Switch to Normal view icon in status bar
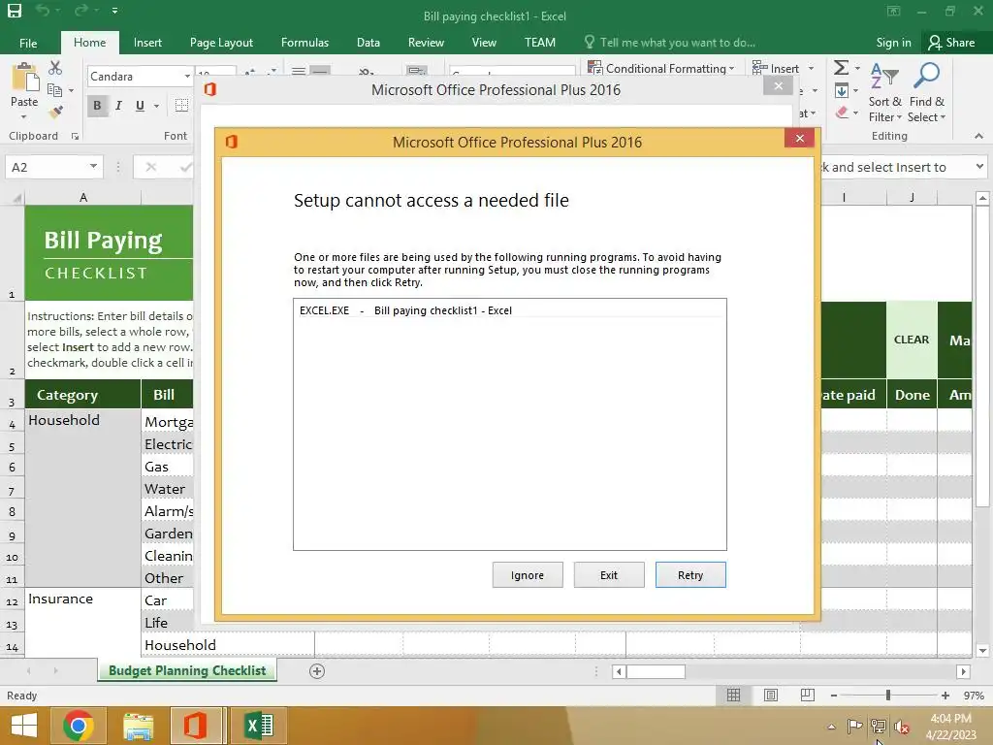Viewport: 993px width, 745px height. [733, 696]
